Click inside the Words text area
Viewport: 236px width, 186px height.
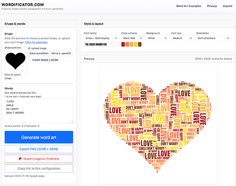[x=39, y=111]
